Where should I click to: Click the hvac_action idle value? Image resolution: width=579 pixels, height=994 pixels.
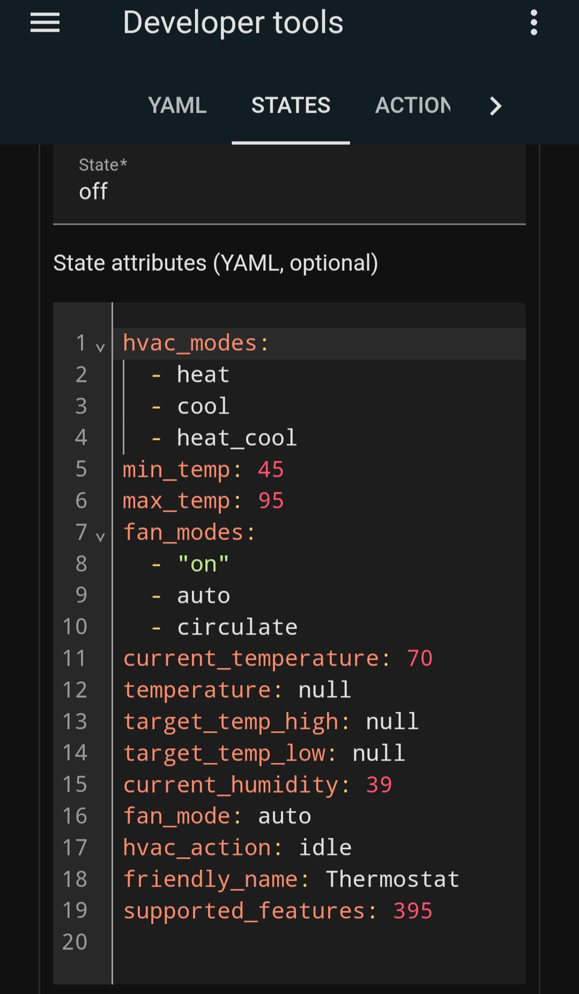(325, 848)
